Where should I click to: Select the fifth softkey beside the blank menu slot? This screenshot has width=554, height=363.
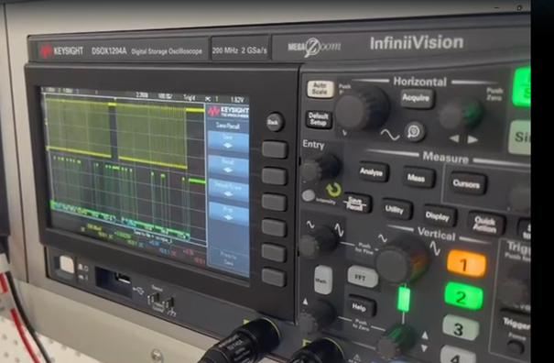pyautogui.click(x=275, y=253)
